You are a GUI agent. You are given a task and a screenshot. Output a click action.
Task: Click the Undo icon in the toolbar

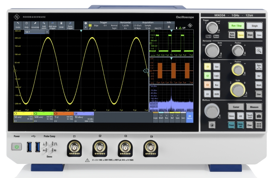18,25
